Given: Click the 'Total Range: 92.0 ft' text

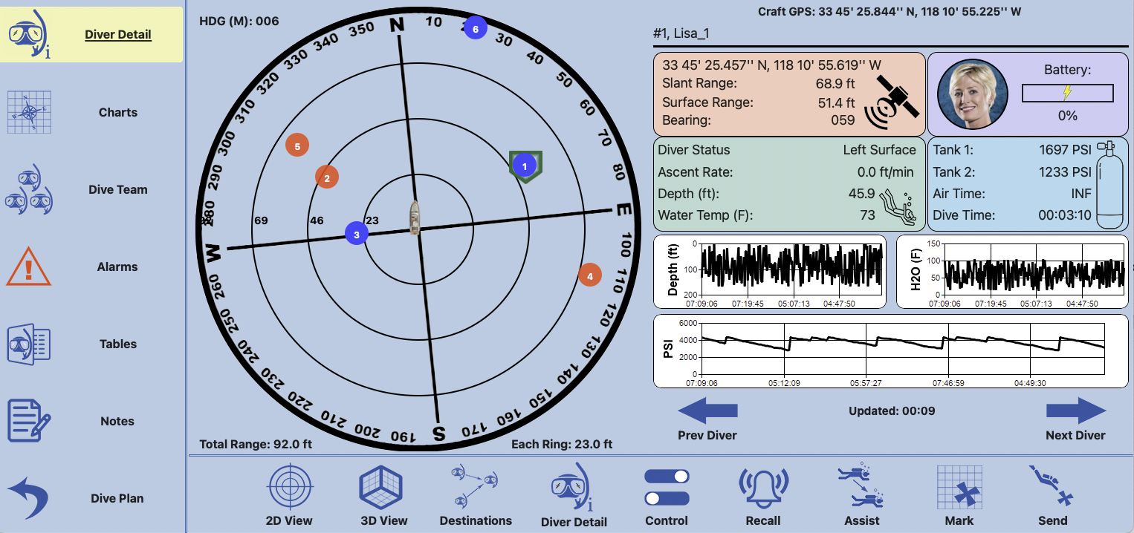Looking at the screenshot, I should click(256, 444).
